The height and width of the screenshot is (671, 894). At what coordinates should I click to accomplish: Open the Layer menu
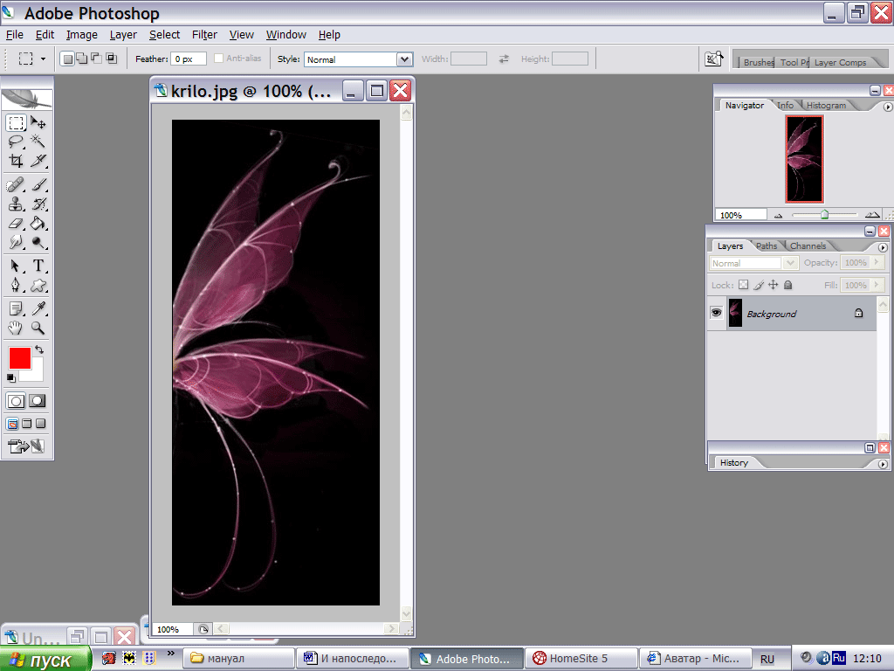[123, 35]
